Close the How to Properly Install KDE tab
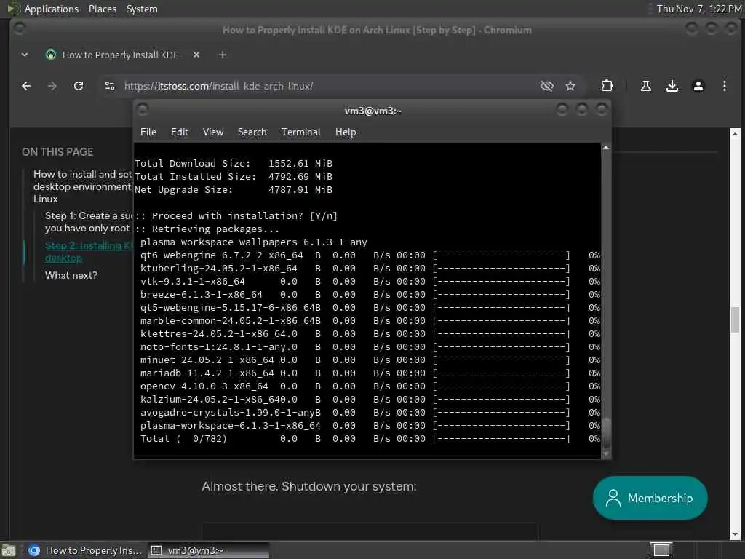Screen dimensions: 745x559 (x=196, y=55)
